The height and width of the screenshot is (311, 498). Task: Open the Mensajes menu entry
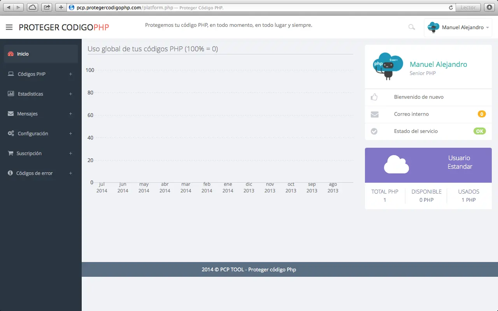coord(28,114)
